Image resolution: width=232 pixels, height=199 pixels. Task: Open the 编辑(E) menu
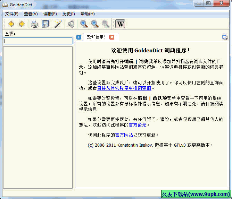coord(50,14)
